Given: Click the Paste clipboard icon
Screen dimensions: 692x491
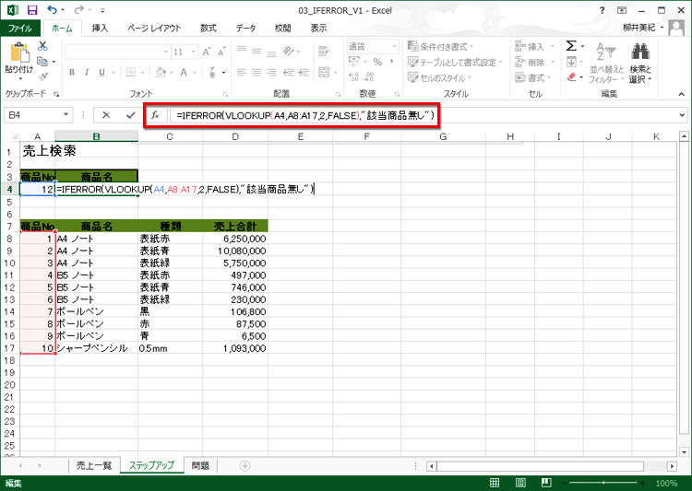Looking at the screenshot, I should (x=19, y=53).
